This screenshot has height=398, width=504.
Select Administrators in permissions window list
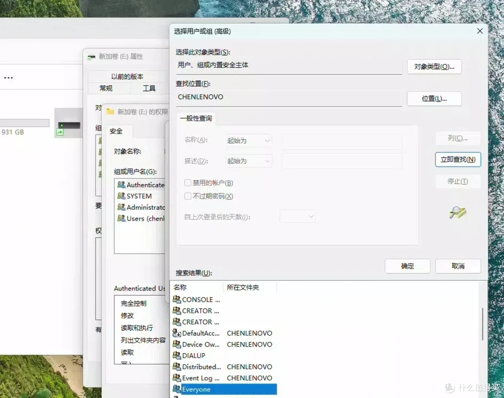(140, 207)
